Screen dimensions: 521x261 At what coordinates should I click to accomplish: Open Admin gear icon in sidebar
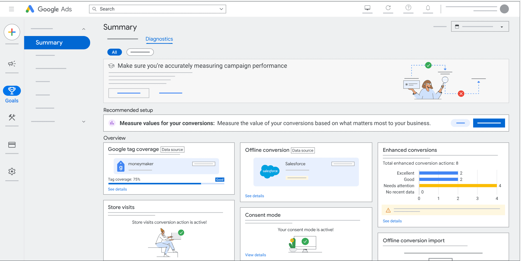[12, 171]
